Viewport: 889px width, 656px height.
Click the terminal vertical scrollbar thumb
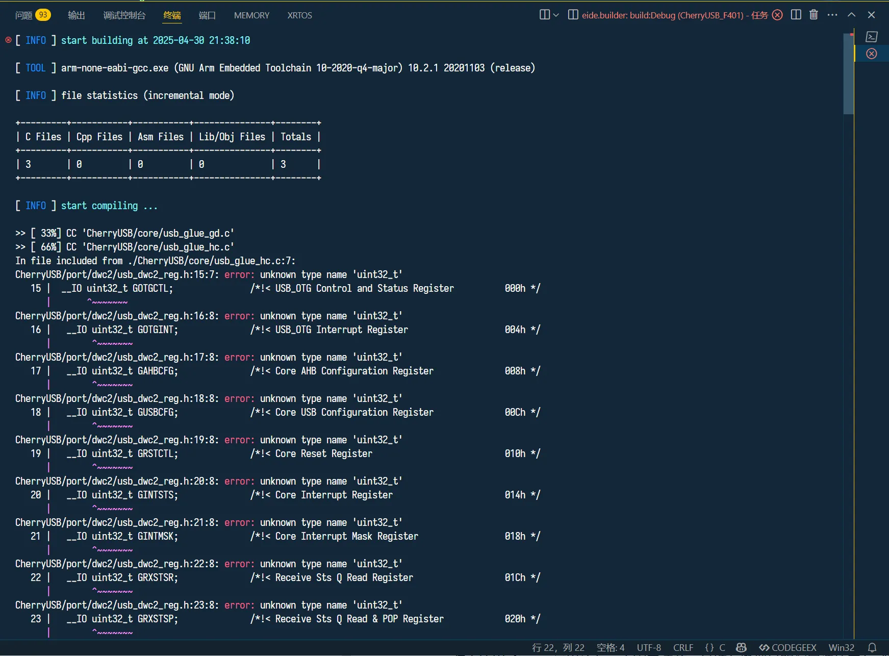849,74
